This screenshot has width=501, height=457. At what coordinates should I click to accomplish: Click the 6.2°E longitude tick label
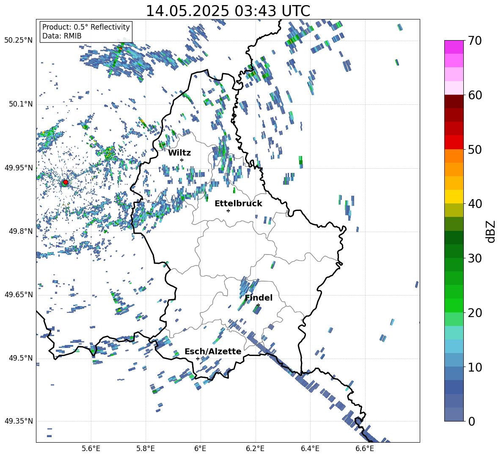[255, 449]
